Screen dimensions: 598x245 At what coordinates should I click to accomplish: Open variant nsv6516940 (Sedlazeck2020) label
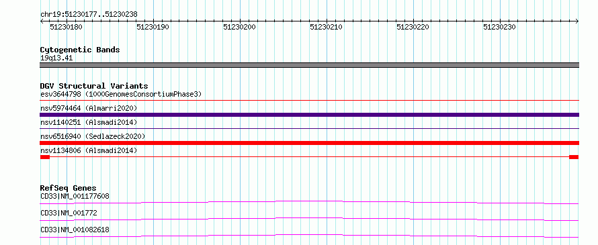[93, 136]
